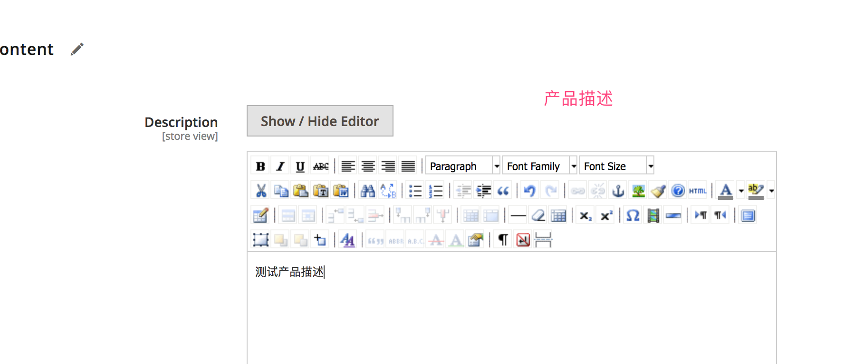The width and height of the screenshot is (844, 364).
Task: Toggle bold formatting in the editor
Action: click(x=260, y=166)
